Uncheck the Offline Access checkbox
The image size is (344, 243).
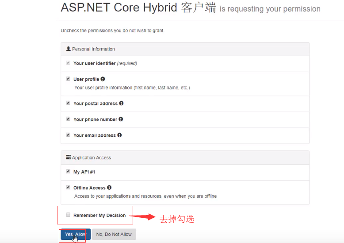tap(68, 187)
